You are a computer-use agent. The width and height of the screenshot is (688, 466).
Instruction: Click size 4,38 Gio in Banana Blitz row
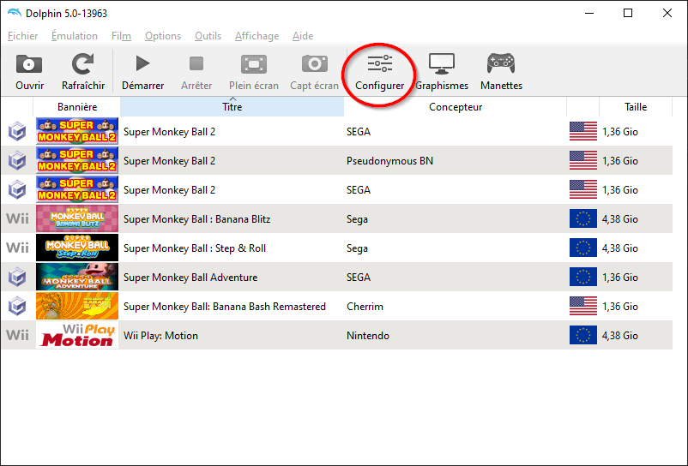(619, 219)
